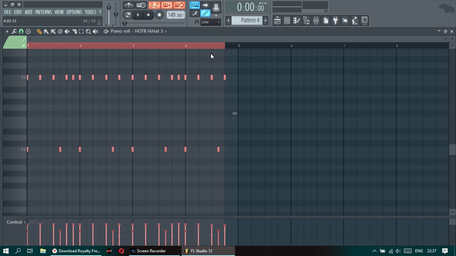Toggle blend recording overdub button
Image resolution: width=456 pixels, height=256 pixels.
click(x=167, y=5)
